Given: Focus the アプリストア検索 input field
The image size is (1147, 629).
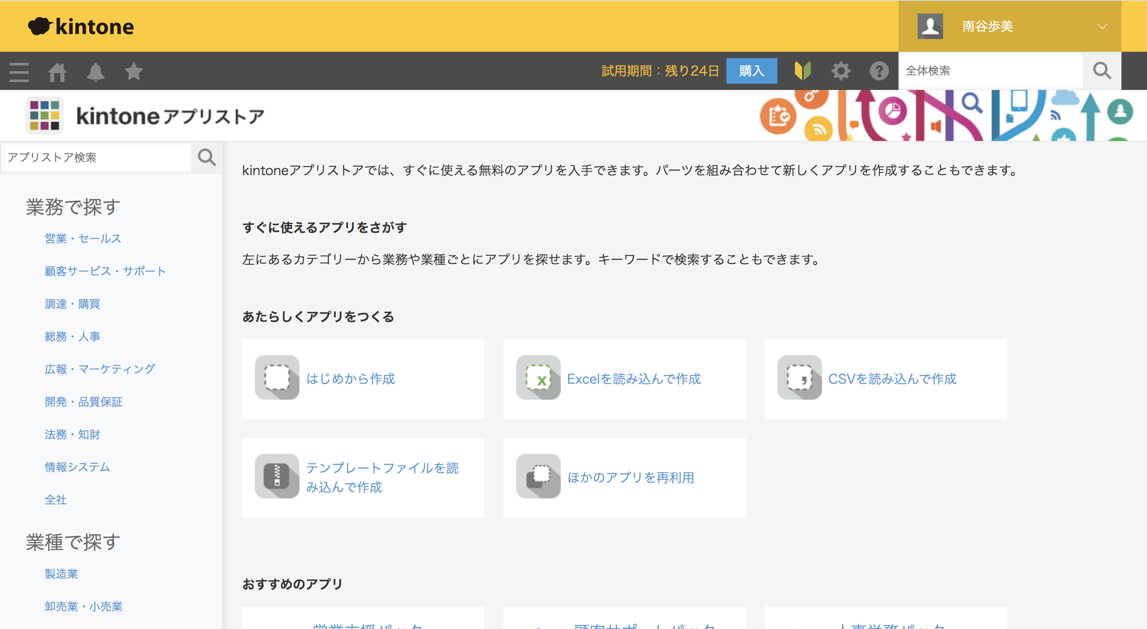Looking at the screenshot, I should point(96,157).
